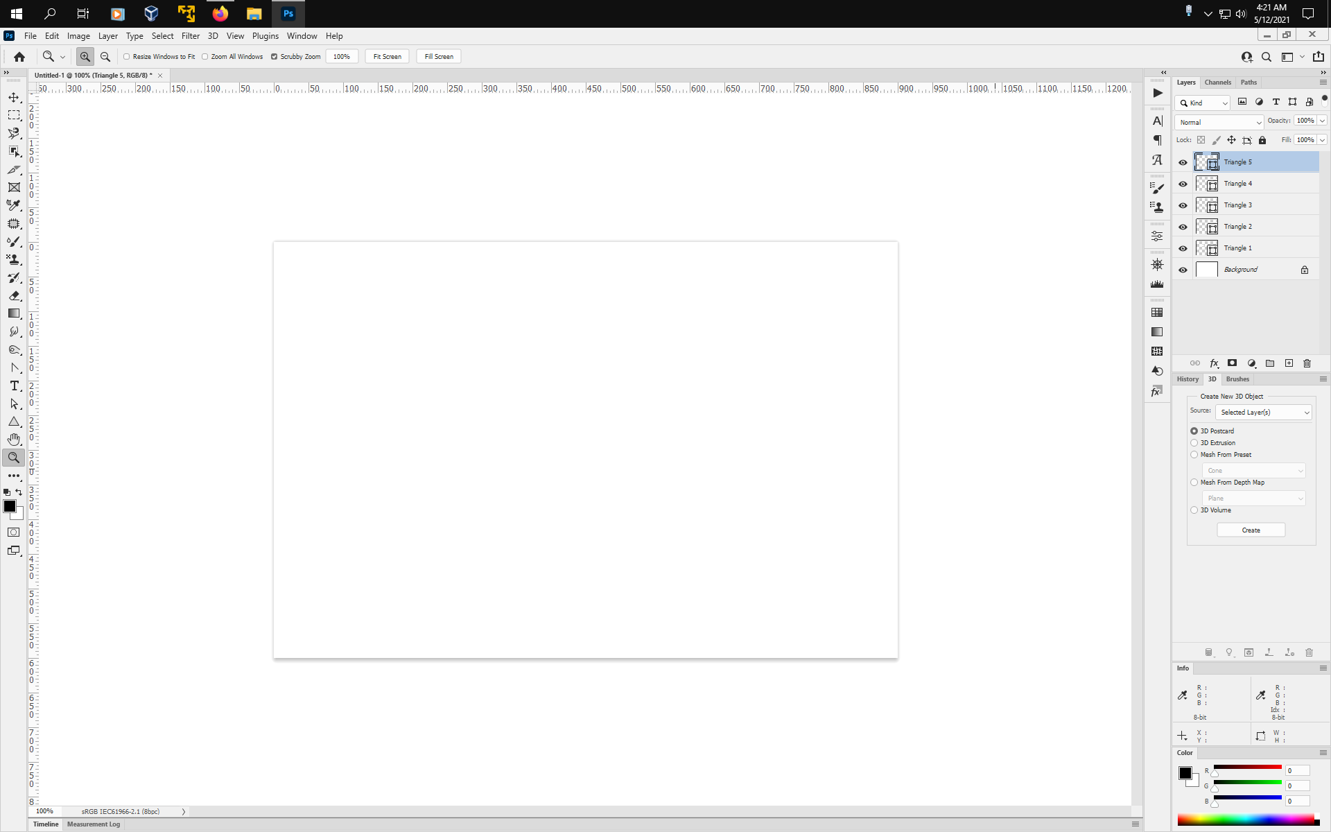The width and height of the screenshot is (1331, 832).
Task: Add a layer mask to Triangle 5
Action: coord(1232,363)
